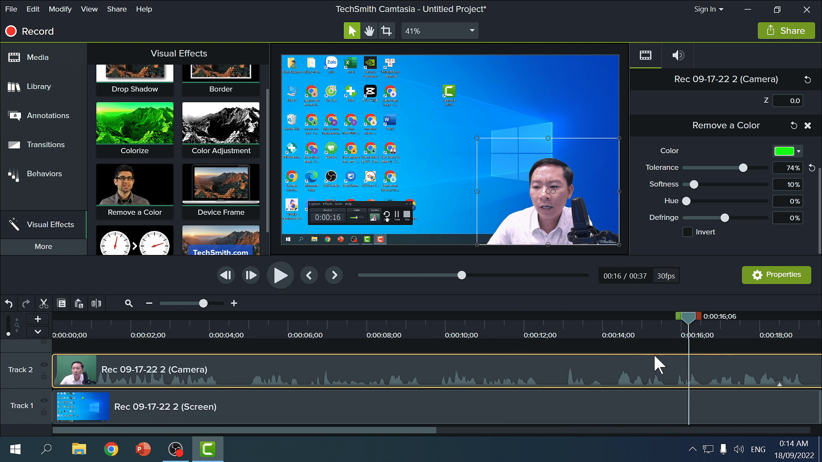822x462 pixels.
Task: Select the arrow Edit mode tool
Action: click(x=352, y=31)
